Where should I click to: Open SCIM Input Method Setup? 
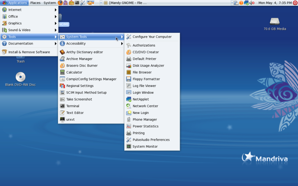[91, 93]
